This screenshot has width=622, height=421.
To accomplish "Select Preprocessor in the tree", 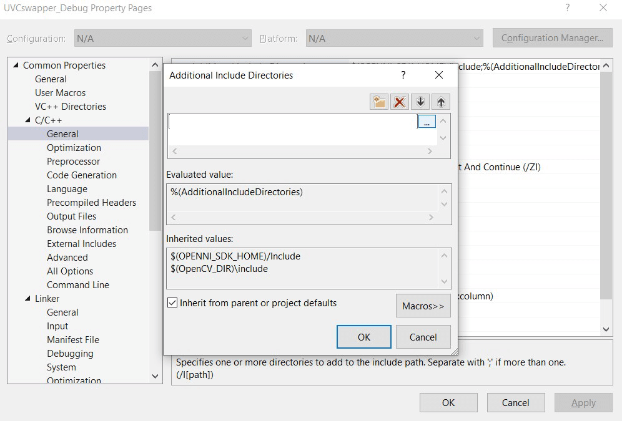I will tap(74, 162).
